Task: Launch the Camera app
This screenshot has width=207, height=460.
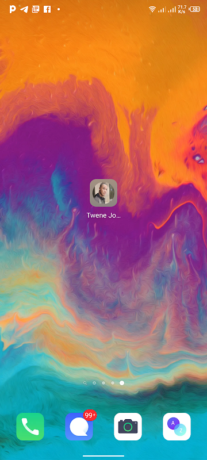Action: (128, 427)
